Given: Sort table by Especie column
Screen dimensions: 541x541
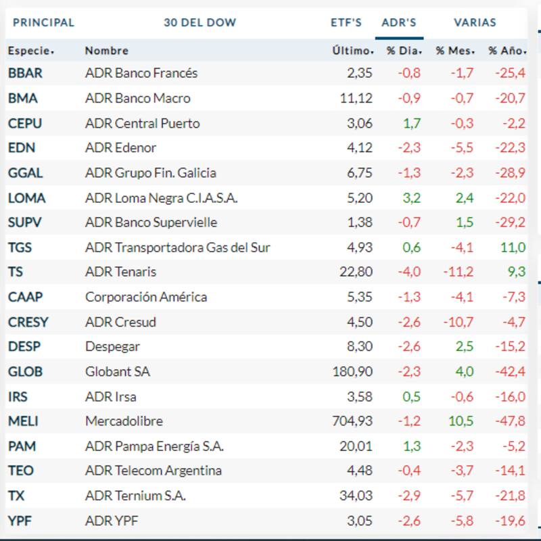Looking at the screenshot, I should (x=30, y=51).
